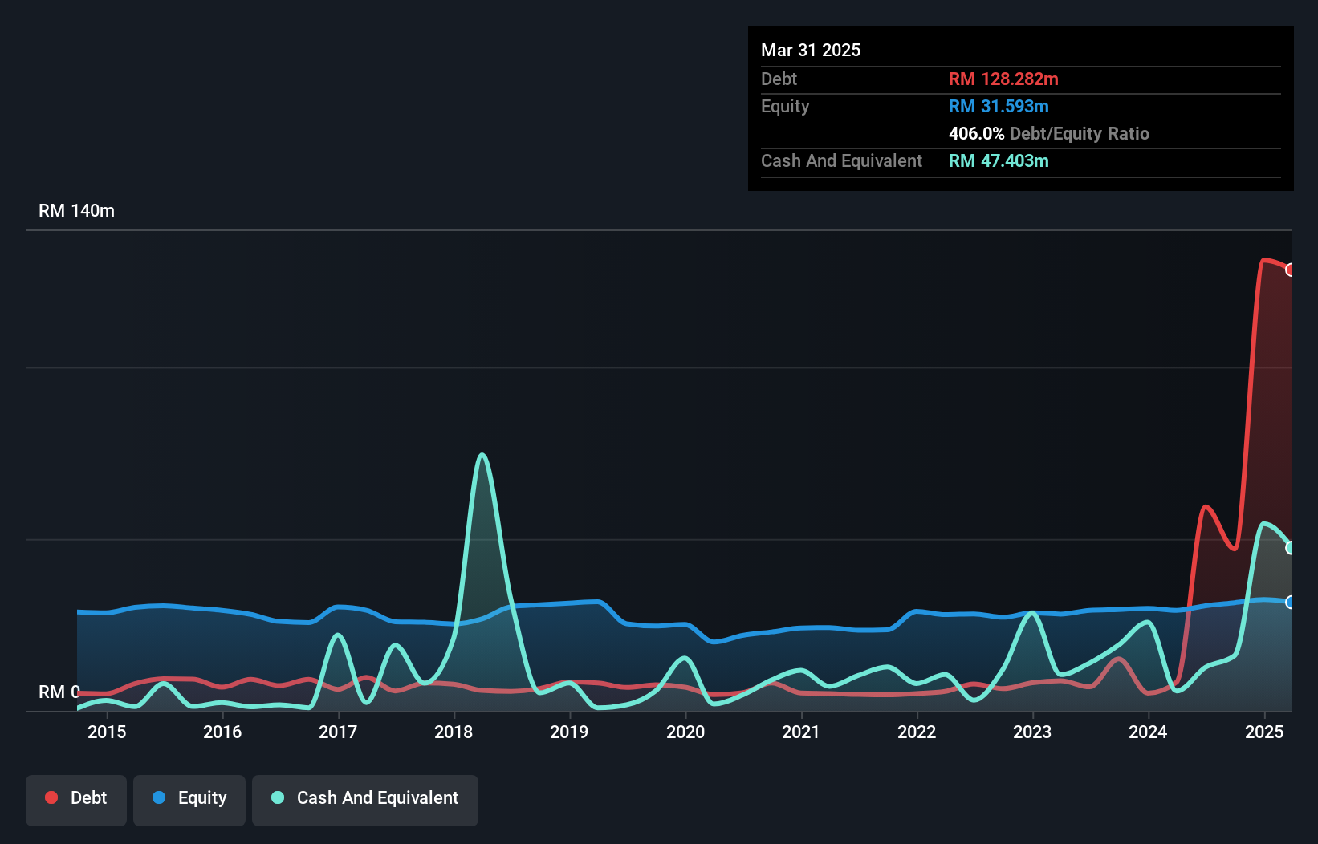Select the red Debt data point marker
The image size is (1318, 844).
(1290, 270)
